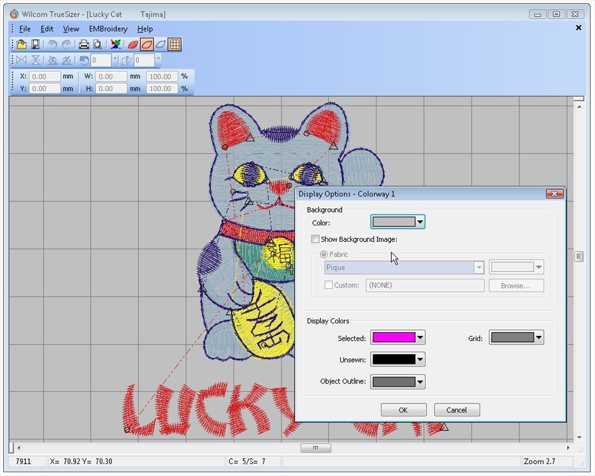
Task: Open the Selected color dropdown arrow
Action: [x=420, y=337]
